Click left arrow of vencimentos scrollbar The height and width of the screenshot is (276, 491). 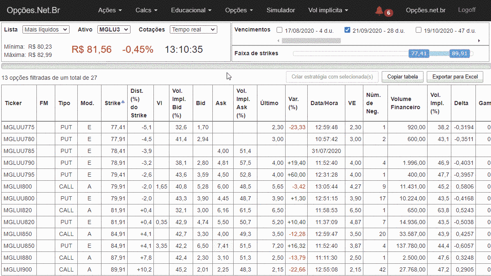point(279,40)
